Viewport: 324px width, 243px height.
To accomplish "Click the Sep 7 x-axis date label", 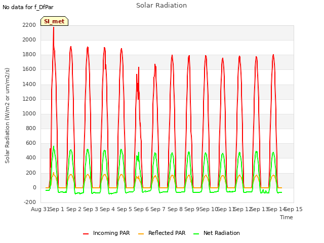I will point(158,209).
